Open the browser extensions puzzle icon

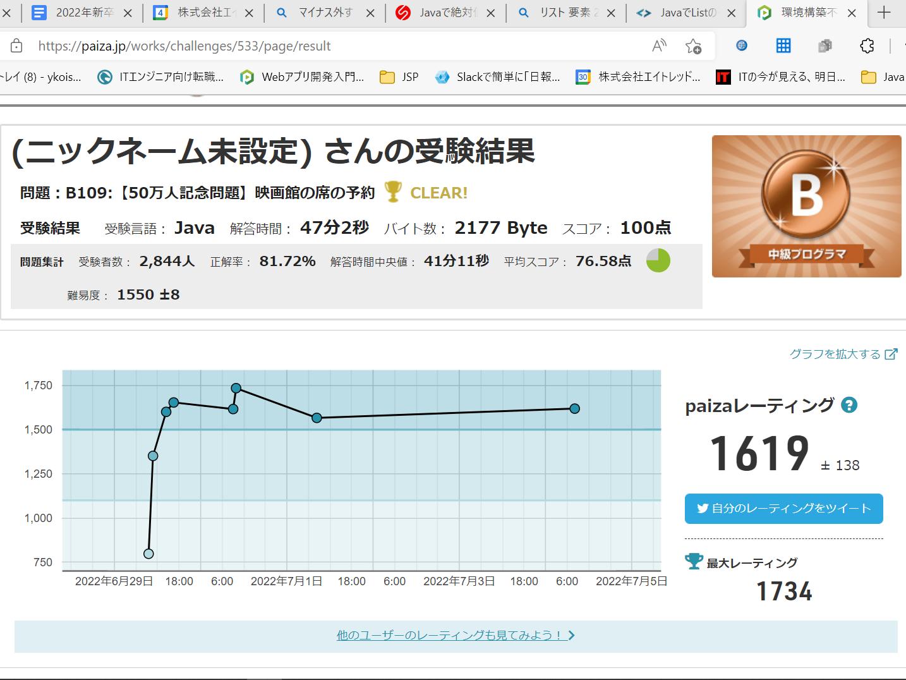pyautogui.click(x=867, y=46)
